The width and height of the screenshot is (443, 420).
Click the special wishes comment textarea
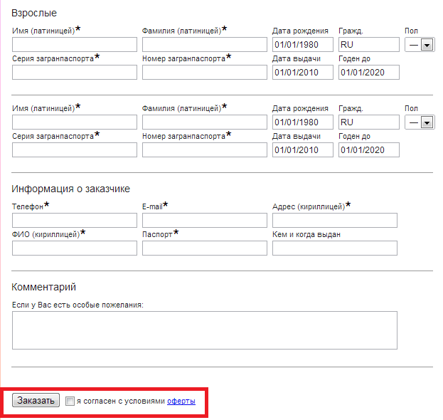205,330
